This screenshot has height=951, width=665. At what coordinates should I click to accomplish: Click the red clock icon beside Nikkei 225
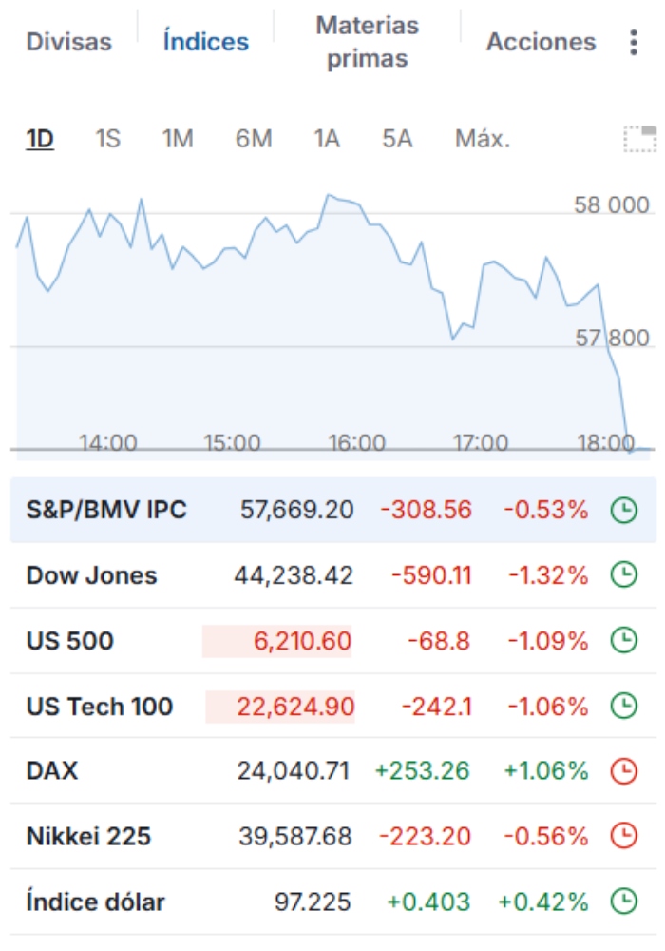pyautogui.click(x=623, y=837)
